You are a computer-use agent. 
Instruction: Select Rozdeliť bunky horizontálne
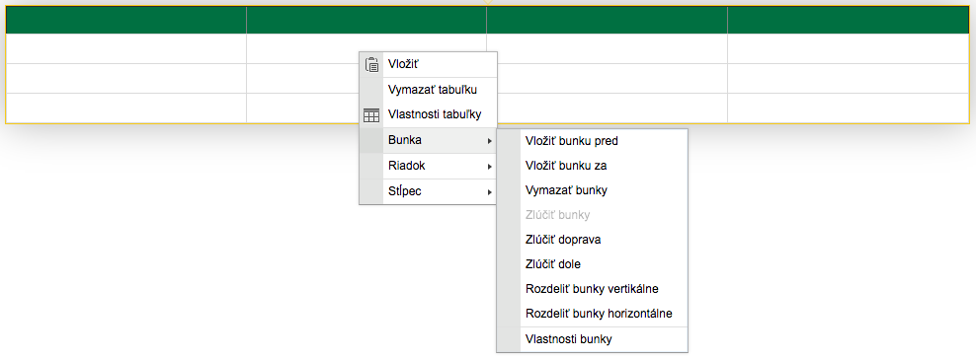[593, 314]
